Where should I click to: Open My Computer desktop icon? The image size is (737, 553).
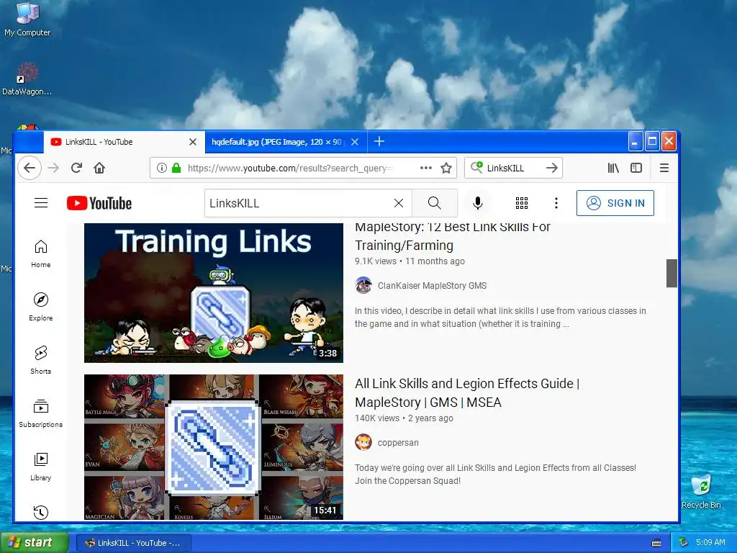point(27,19)
